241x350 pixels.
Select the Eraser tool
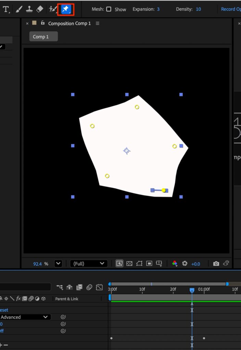[40, 9]
